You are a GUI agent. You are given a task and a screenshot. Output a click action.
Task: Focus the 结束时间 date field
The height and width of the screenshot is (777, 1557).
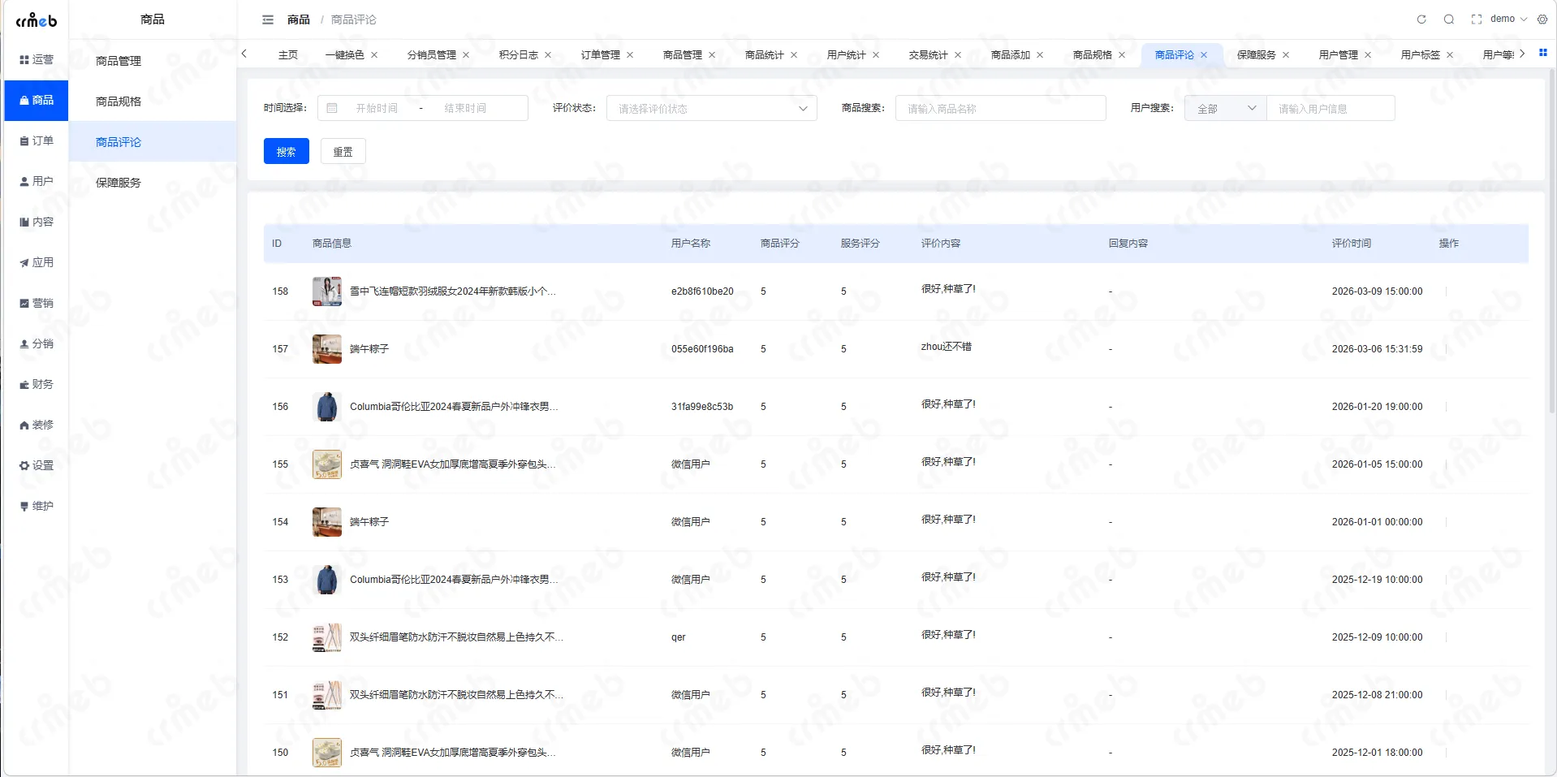[x=465, y=108]
